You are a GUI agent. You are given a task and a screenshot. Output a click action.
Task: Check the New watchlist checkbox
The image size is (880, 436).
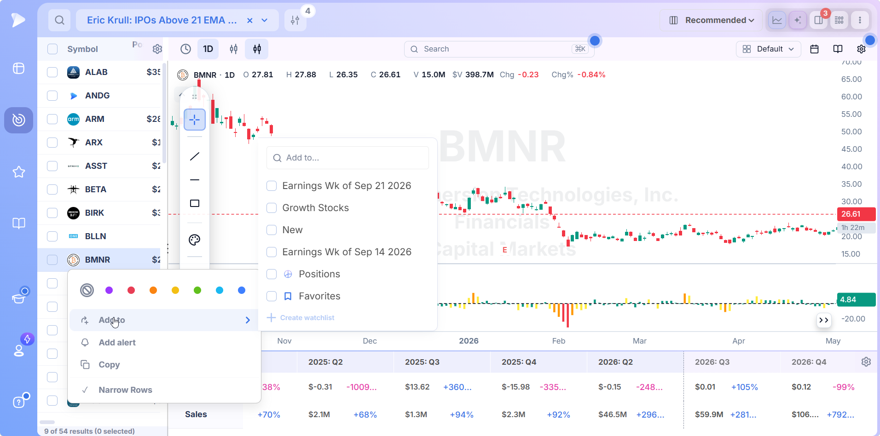272,230
